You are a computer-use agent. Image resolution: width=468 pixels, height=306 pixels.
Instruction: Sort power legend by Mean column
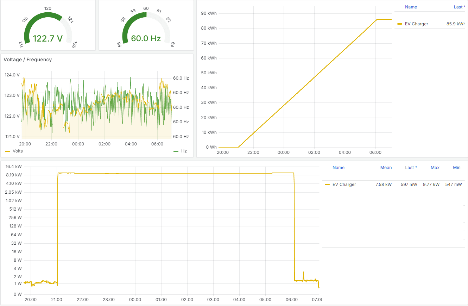386,168
